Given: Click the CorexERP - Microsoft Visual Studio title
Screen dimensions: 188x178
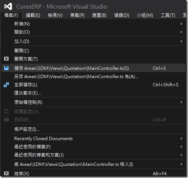Looking at the screenshot, I should pos(62,7).
